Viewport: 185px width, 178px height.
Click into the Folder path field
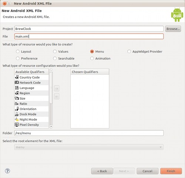[89, 133]
